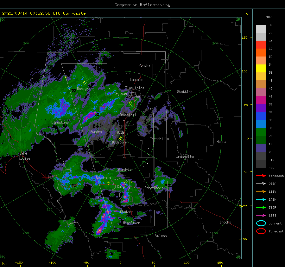
Task: Click the RockyMH label on map
Action: tap(84, 89)
